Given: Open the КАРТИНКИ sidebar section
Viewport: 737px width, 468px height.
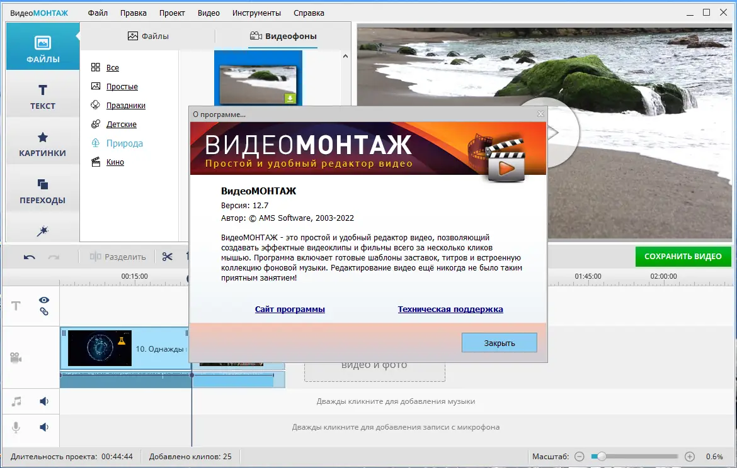Looking at the screenshot, I should (42, 143).
